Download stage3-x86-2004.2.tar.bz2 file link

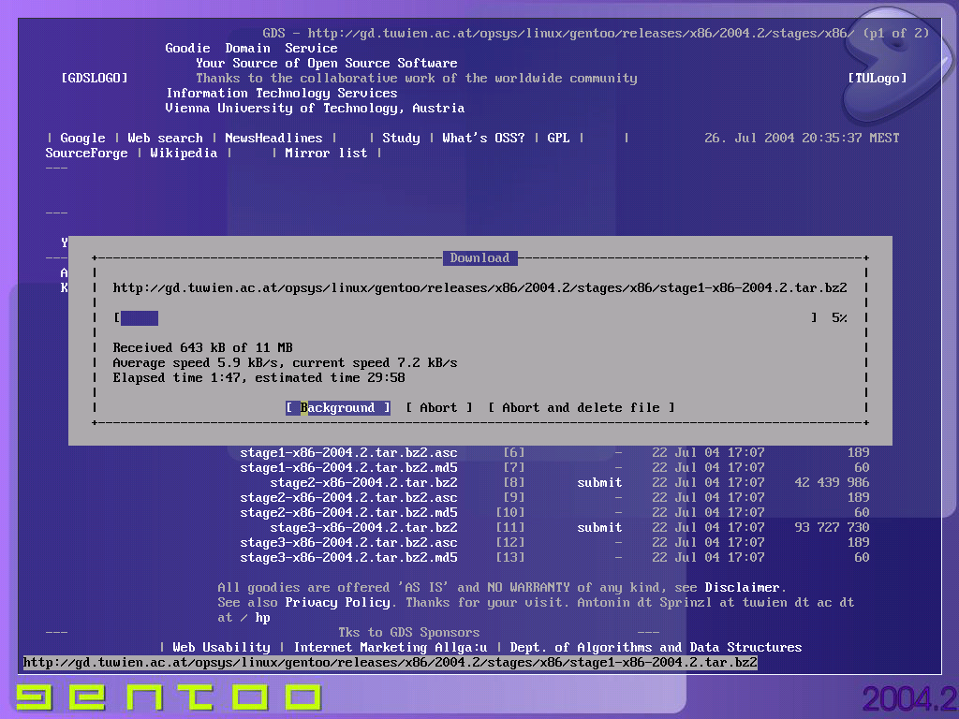point(364,528)
